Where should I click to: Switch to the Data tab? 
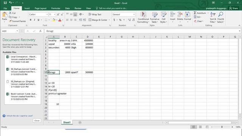pyautogui.click(x=67, y=8)
